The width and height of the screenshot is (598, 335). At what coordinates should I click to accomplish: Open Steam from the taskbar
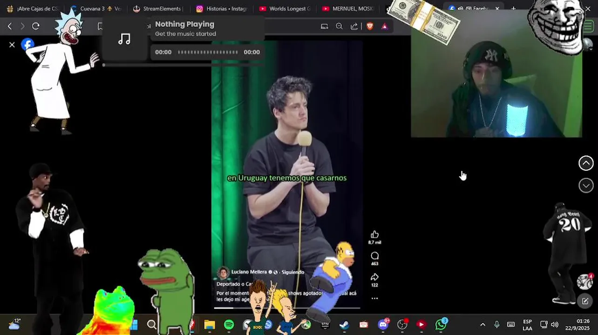[x=344, y=324]
